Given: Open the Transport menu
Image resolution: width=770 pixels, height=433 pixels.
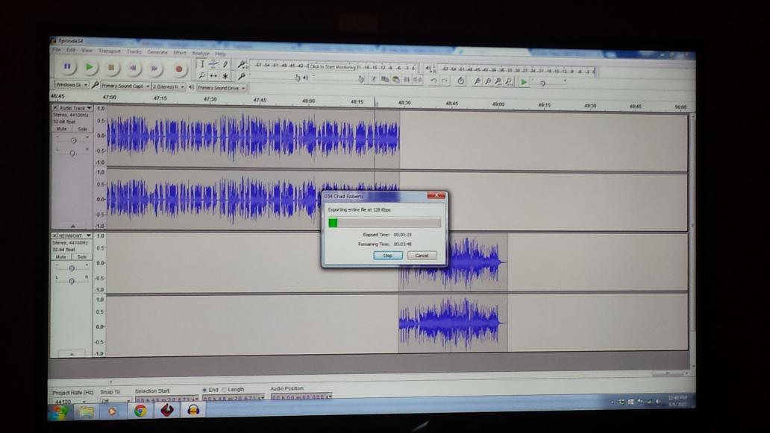Looking at the screenshot, I should (x=110, y=51).
